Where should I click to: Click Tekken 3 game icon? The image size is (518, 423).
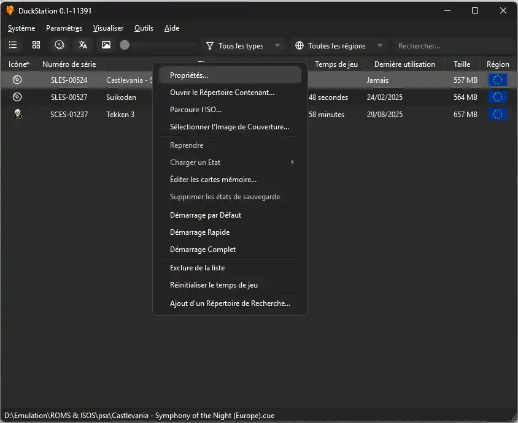(18, 114)
